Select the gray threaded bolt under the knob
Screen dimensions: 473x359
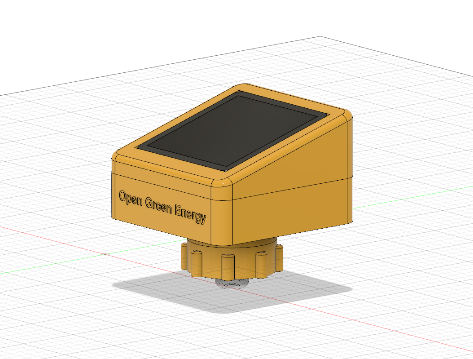coord(232,283)
